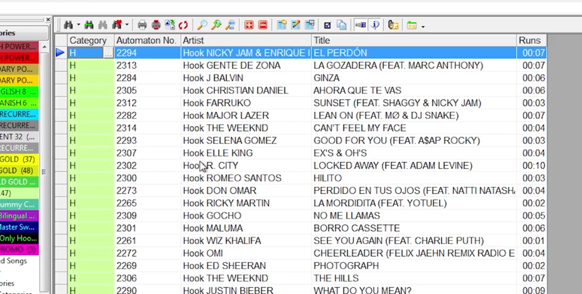Click the grey printer icon
Screen dimensions: 582x294
pyautogui.click(x=142, y=25)
